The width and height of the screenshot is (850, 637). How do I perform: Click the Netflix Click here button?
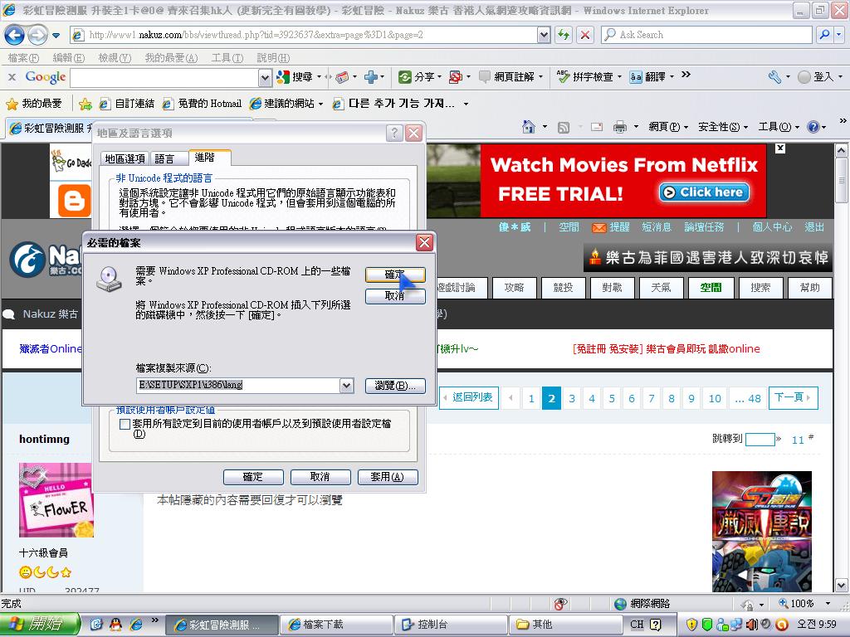point(704,192)
